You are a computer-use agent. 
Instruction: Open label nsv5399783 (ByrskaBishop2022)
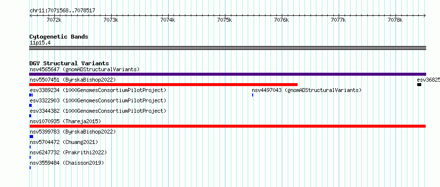[73, 132]
